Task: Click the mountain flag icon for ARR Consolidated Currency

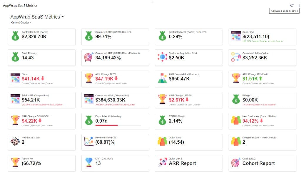Action: (x=162, y=78)
